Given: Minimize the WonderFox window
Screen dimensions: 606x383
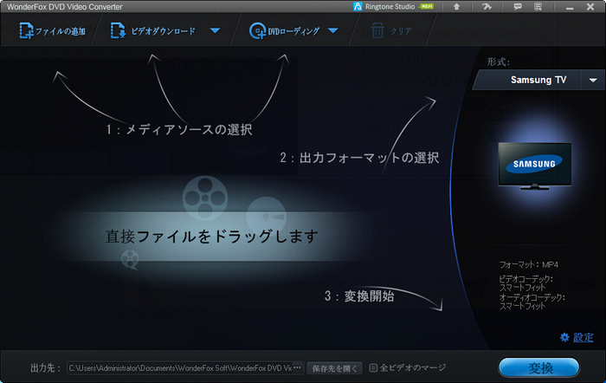Looking at the screenshot, I should 570,7.
